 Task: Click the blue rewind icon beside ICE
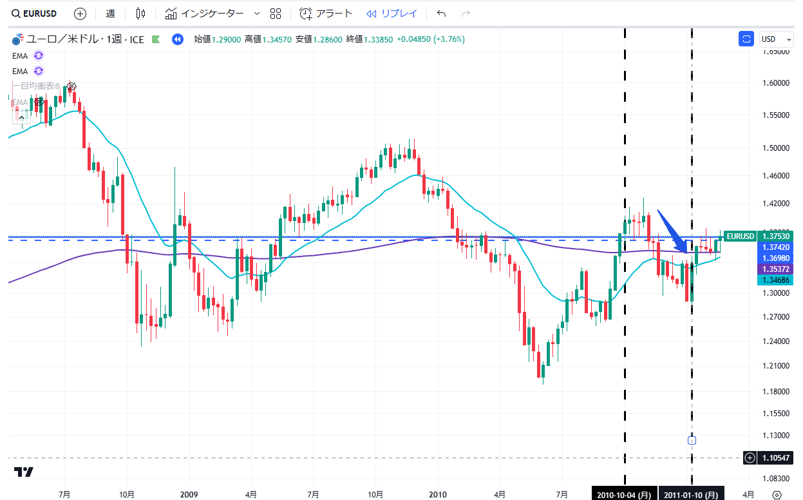[x=177, y=39]
